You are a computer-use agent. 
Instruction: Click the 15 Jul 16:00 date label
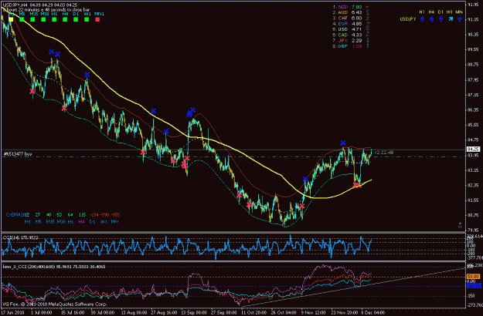[73, 313]
